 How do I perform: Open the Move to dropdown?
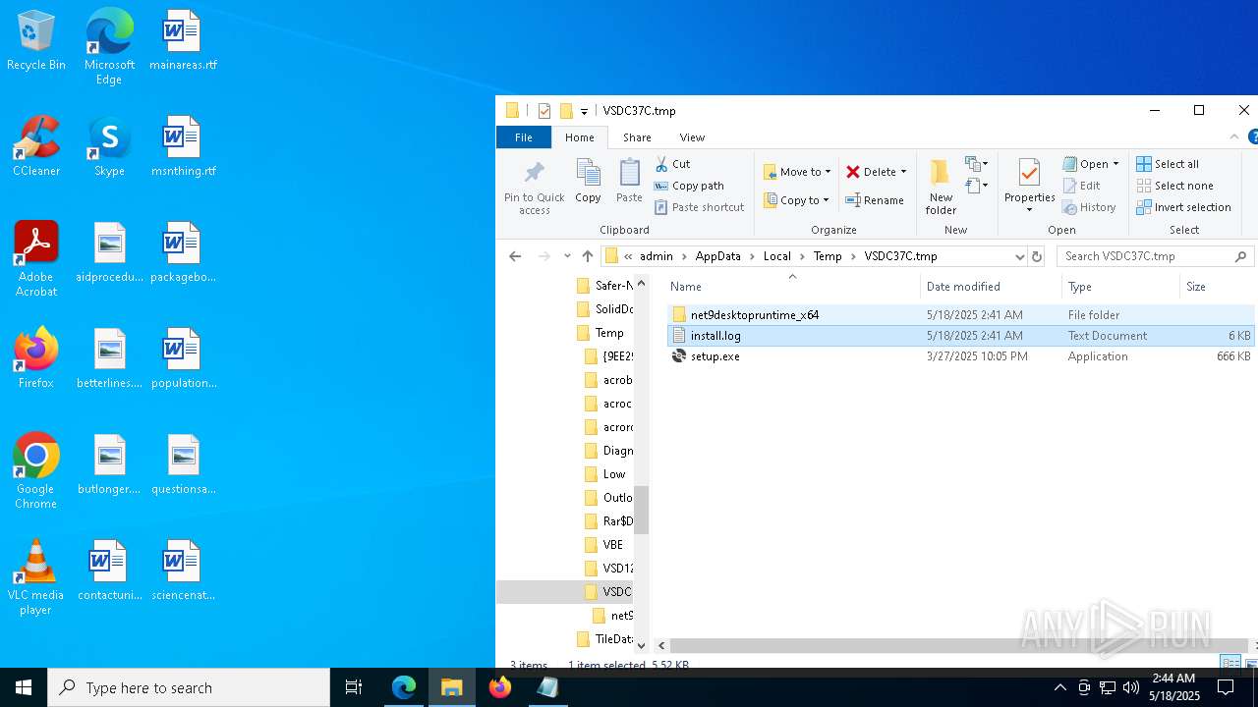(x=797, y=172)
